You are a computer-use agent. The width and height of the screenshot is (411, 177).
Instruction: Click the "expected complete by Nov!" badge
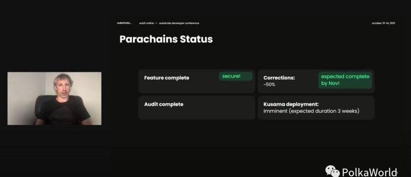(x=345, y=80)
